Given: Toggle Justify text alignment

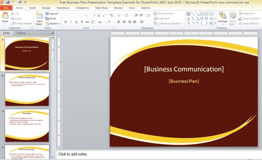Looking at the screenshot, I should [135, 22].
